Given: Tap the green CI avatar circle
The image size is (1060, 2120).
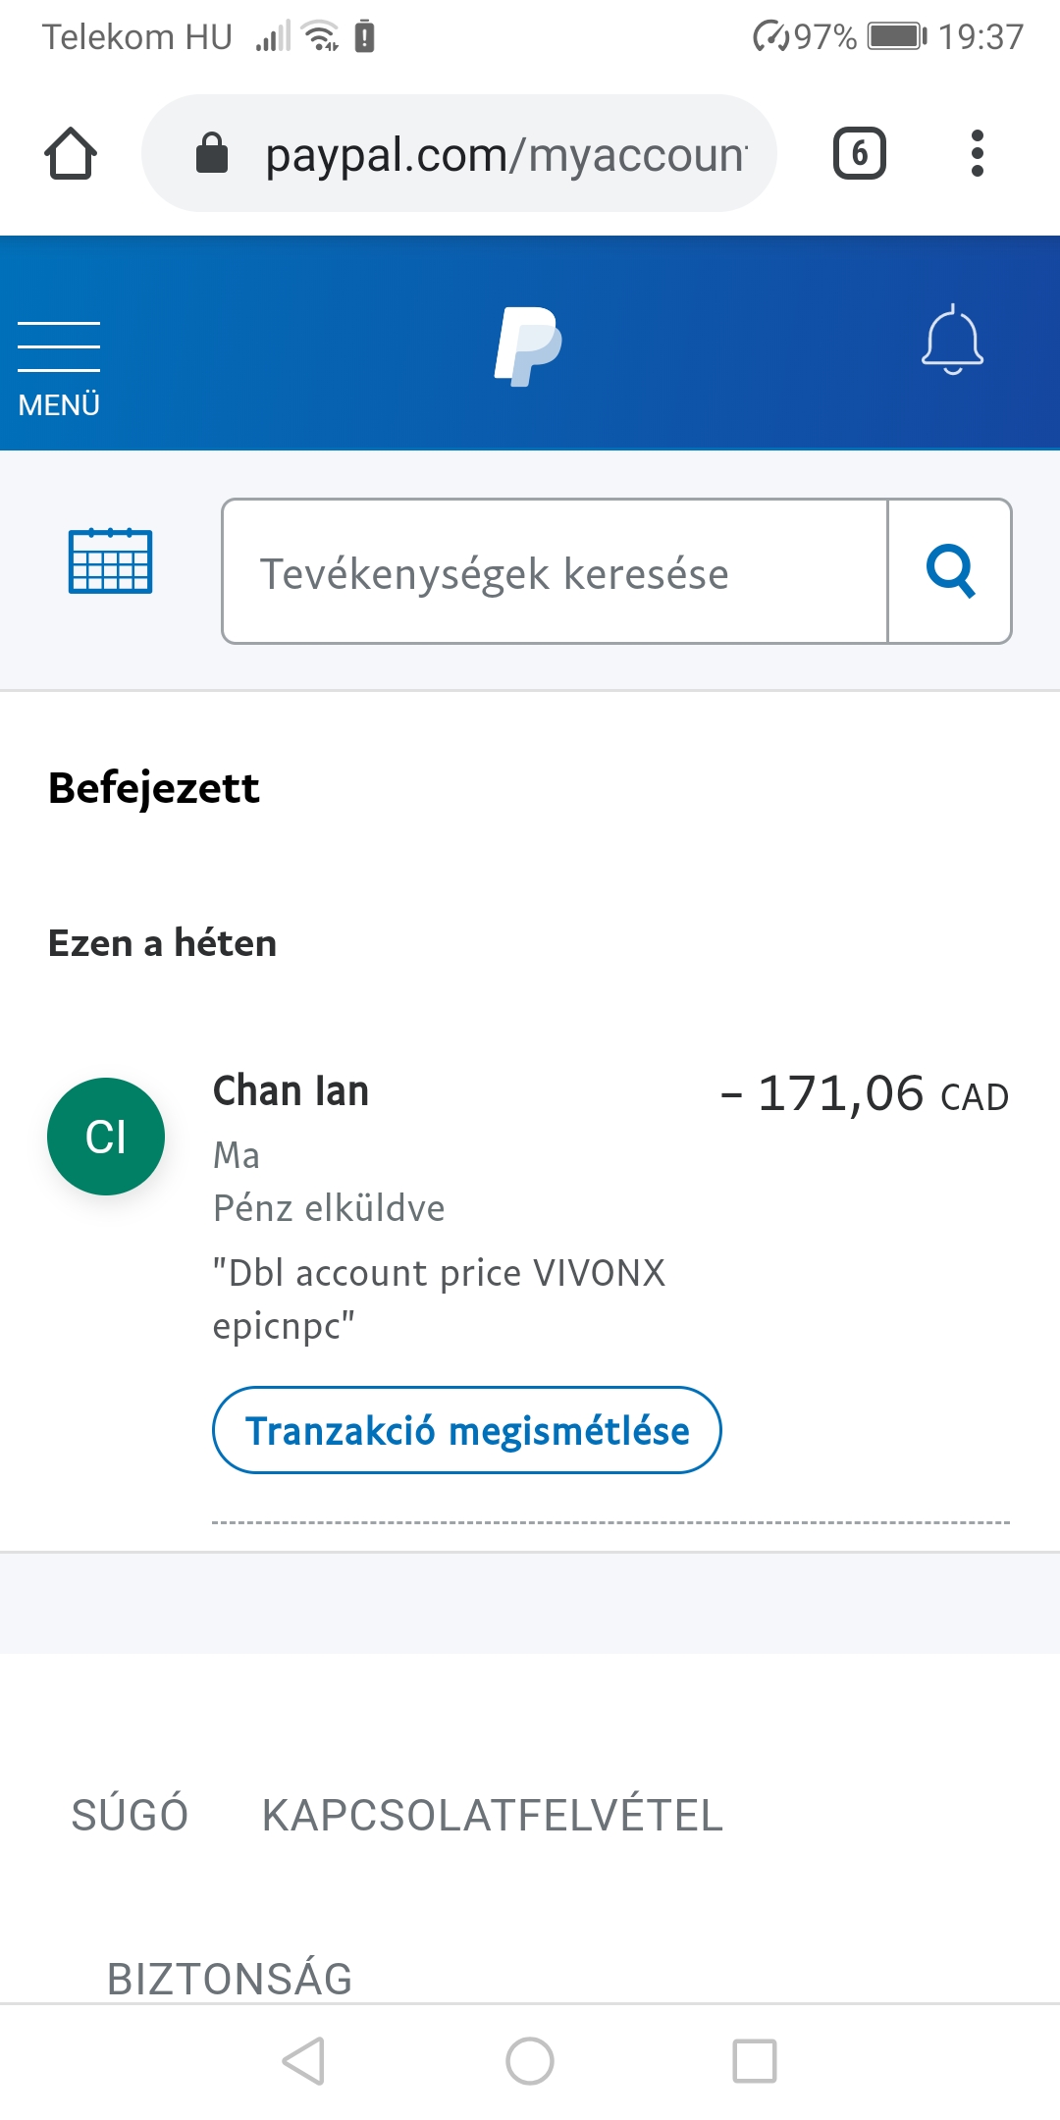Looking at the screenshot, I should tap(106, 1137).
